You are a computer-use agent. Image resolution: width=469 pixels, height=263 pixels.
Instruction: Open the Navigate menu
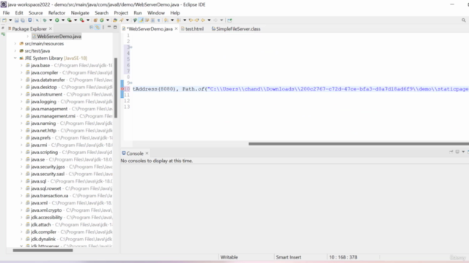(x=80, y=13)
